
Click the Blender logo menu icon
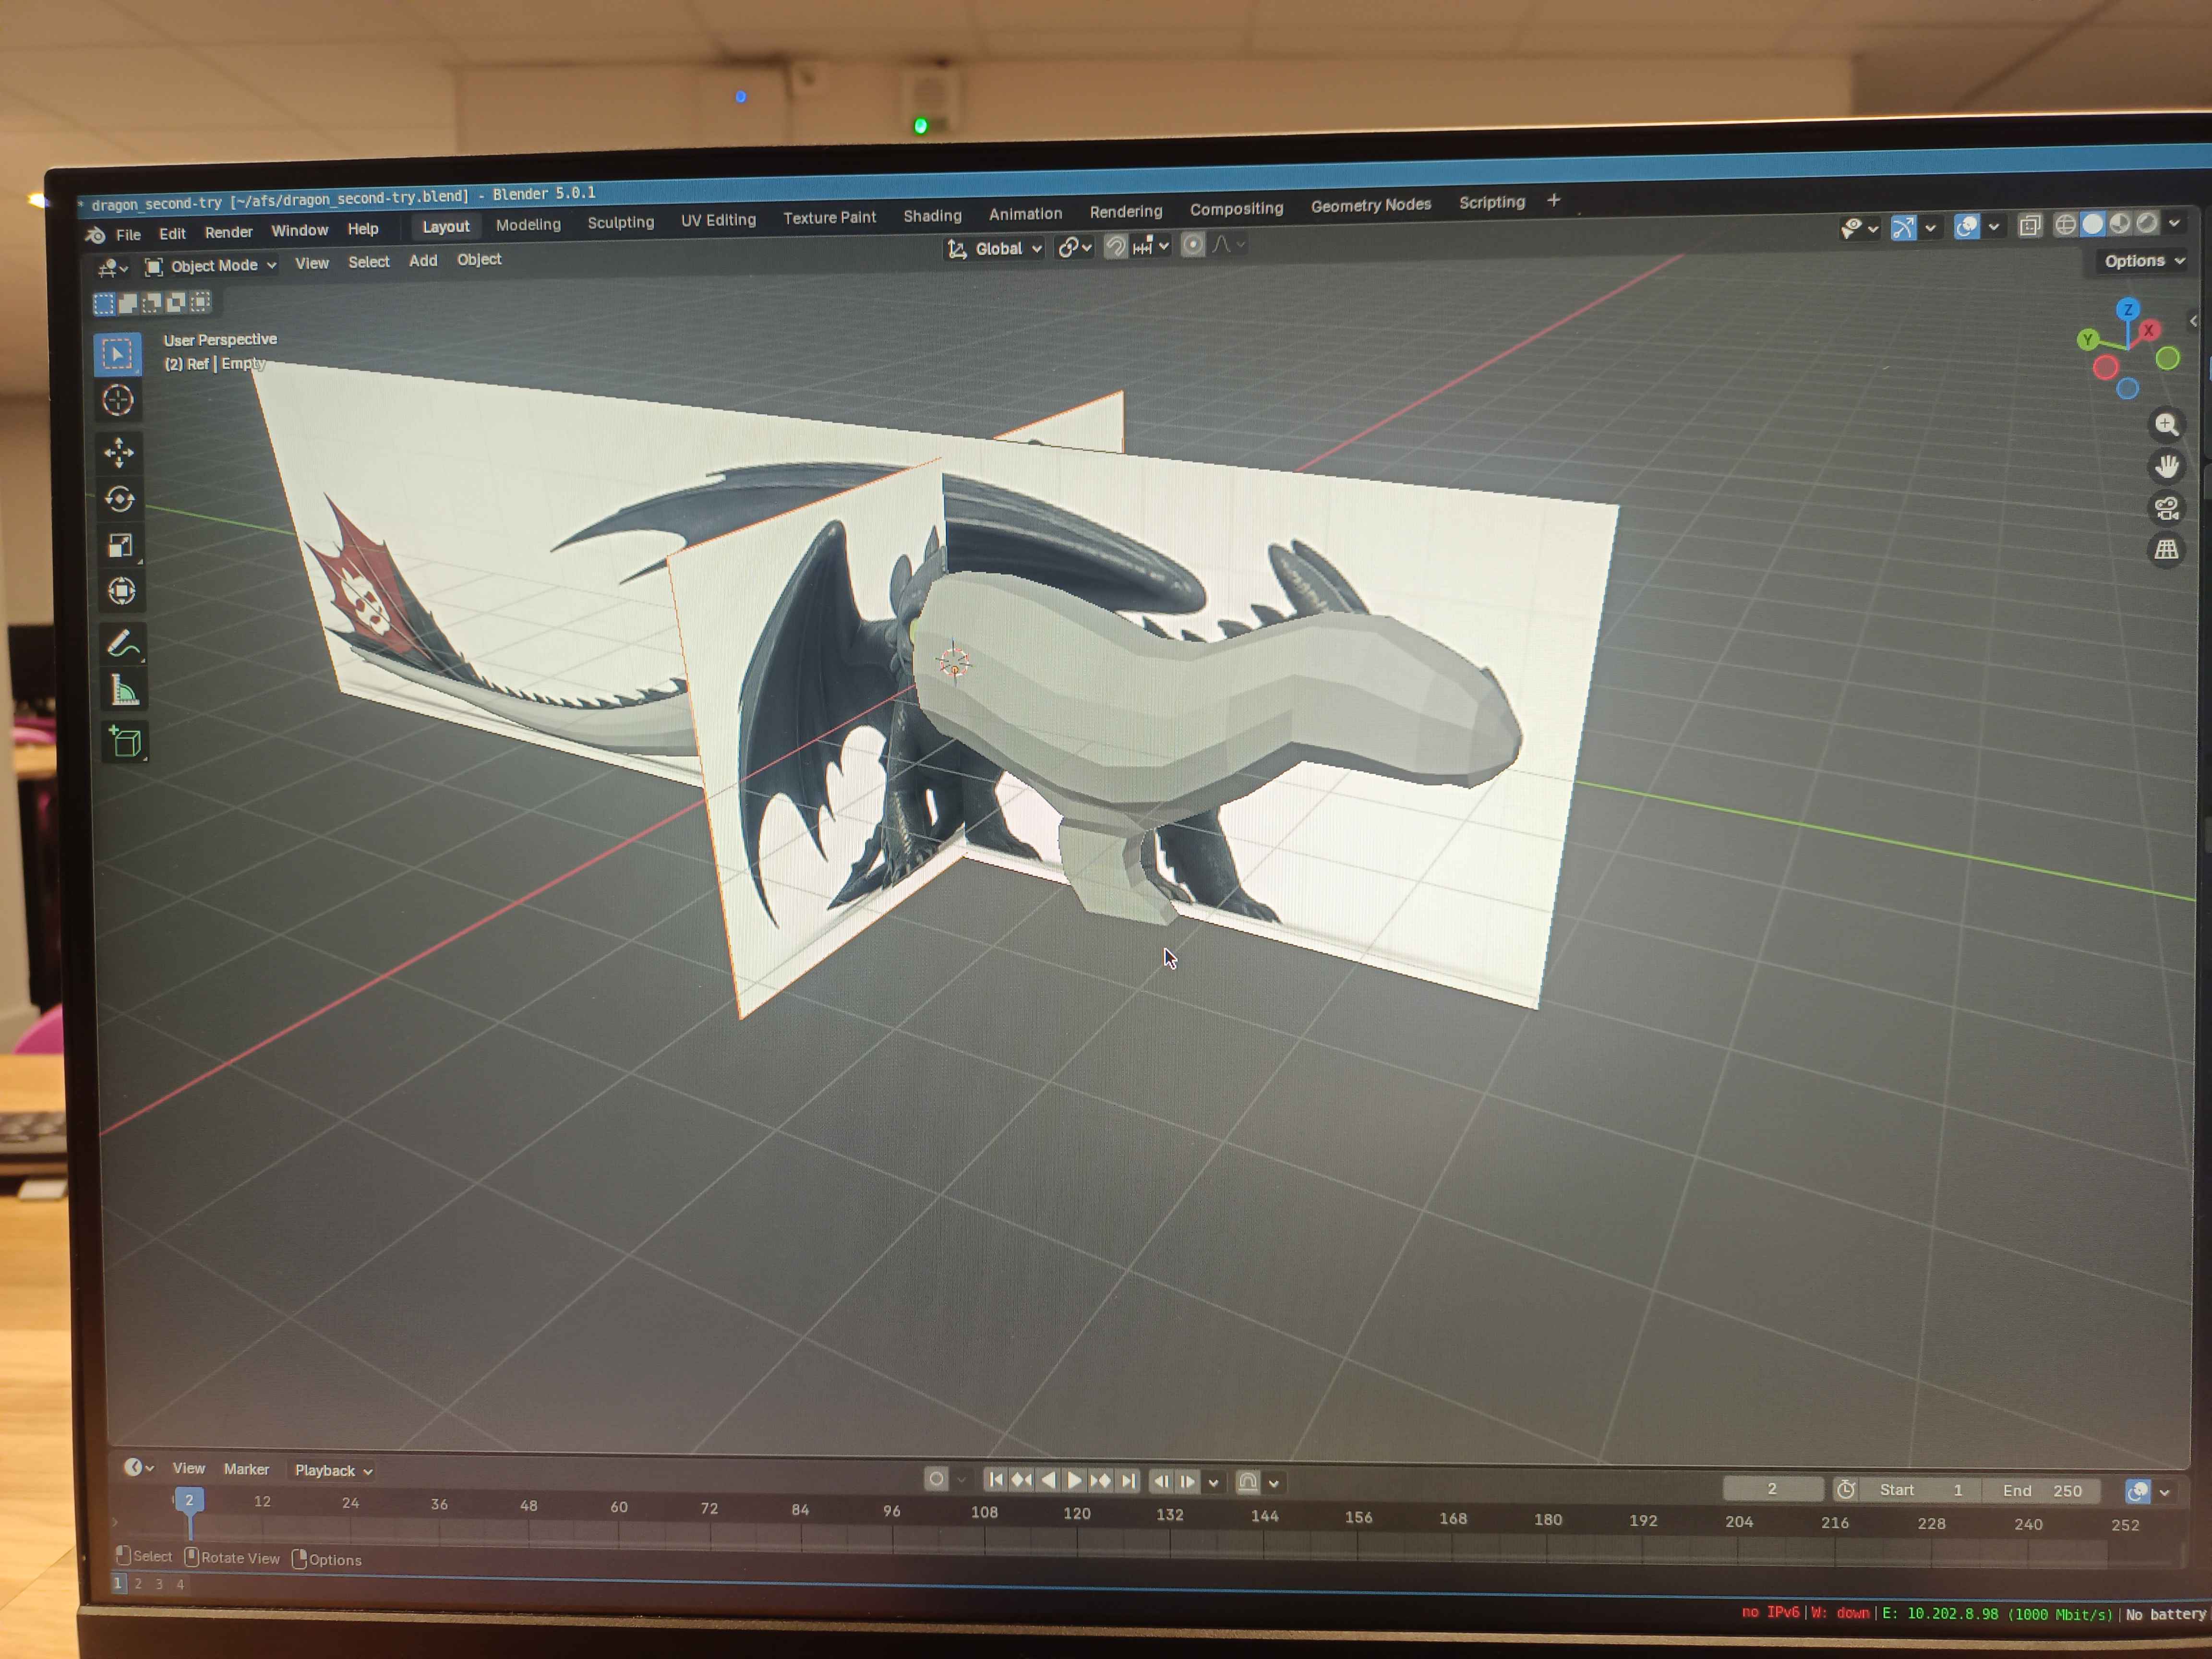[95, 235]
